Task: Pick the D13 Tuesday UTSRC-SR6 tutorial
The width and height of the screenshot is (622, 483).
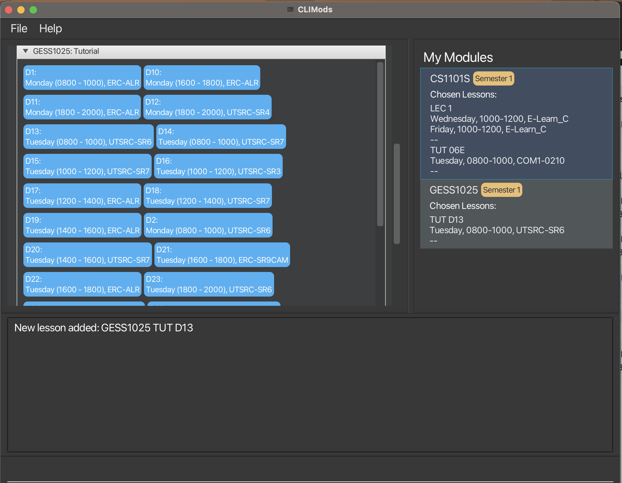Action: click(x=88, y=137)
